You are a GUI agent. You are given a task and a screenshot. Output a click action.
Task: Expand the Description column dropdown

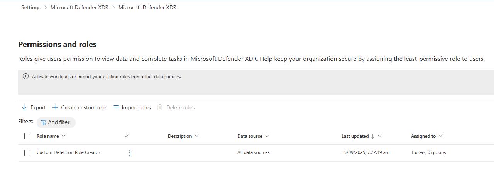point(196,136)
